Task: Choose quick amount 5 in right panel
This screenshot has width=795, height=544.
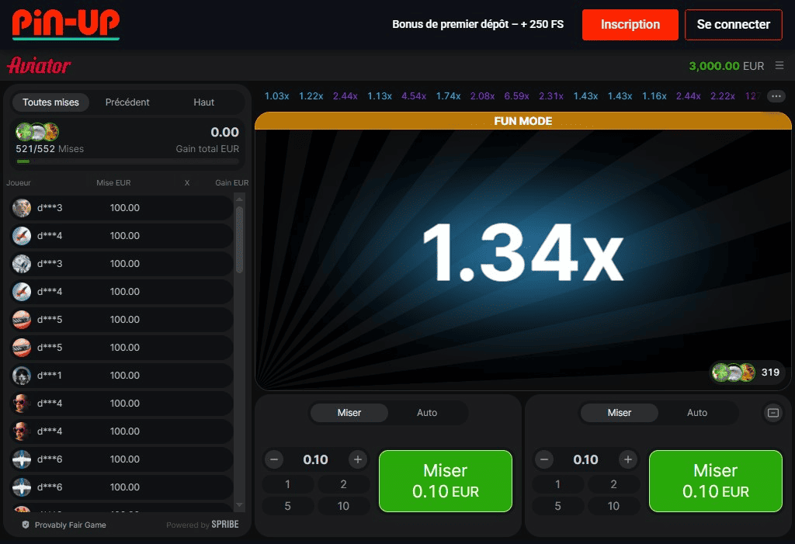Action: point(557,506)
